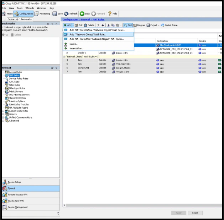Expand the Objects tree node
Viewport: 224px width, 220px height.
coord(3,114)
